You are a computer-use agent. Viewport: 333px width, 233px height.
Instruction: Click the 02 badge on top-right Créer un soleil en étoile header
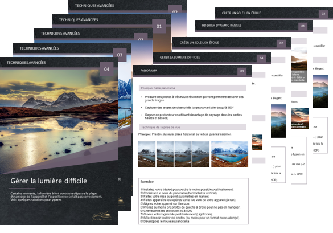323,14
